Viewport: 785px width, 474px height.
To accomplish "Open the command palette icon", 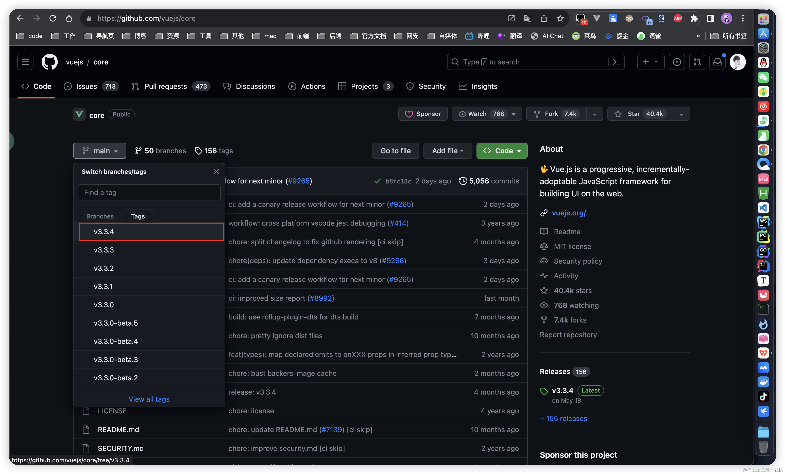I will (616, 62).
